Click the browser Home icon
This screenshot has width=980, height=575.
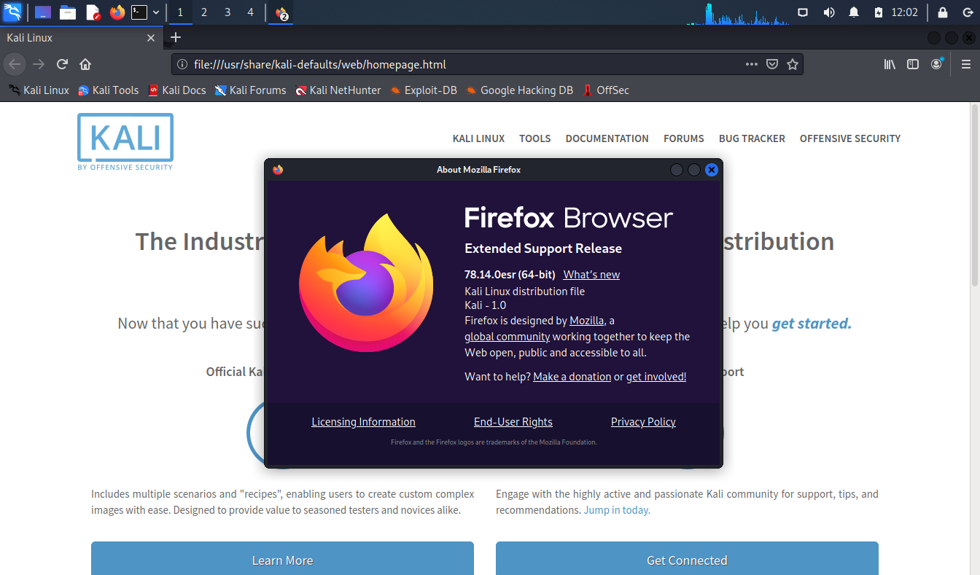pyautogui.click(x=85, y=64)
